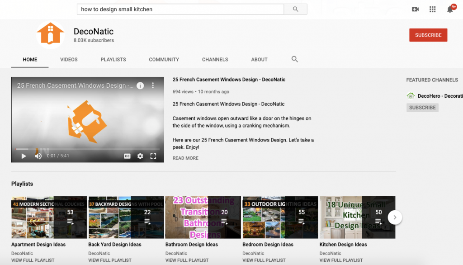Switch to the HOME tab

pyautogui.click(x=30, y=59)
